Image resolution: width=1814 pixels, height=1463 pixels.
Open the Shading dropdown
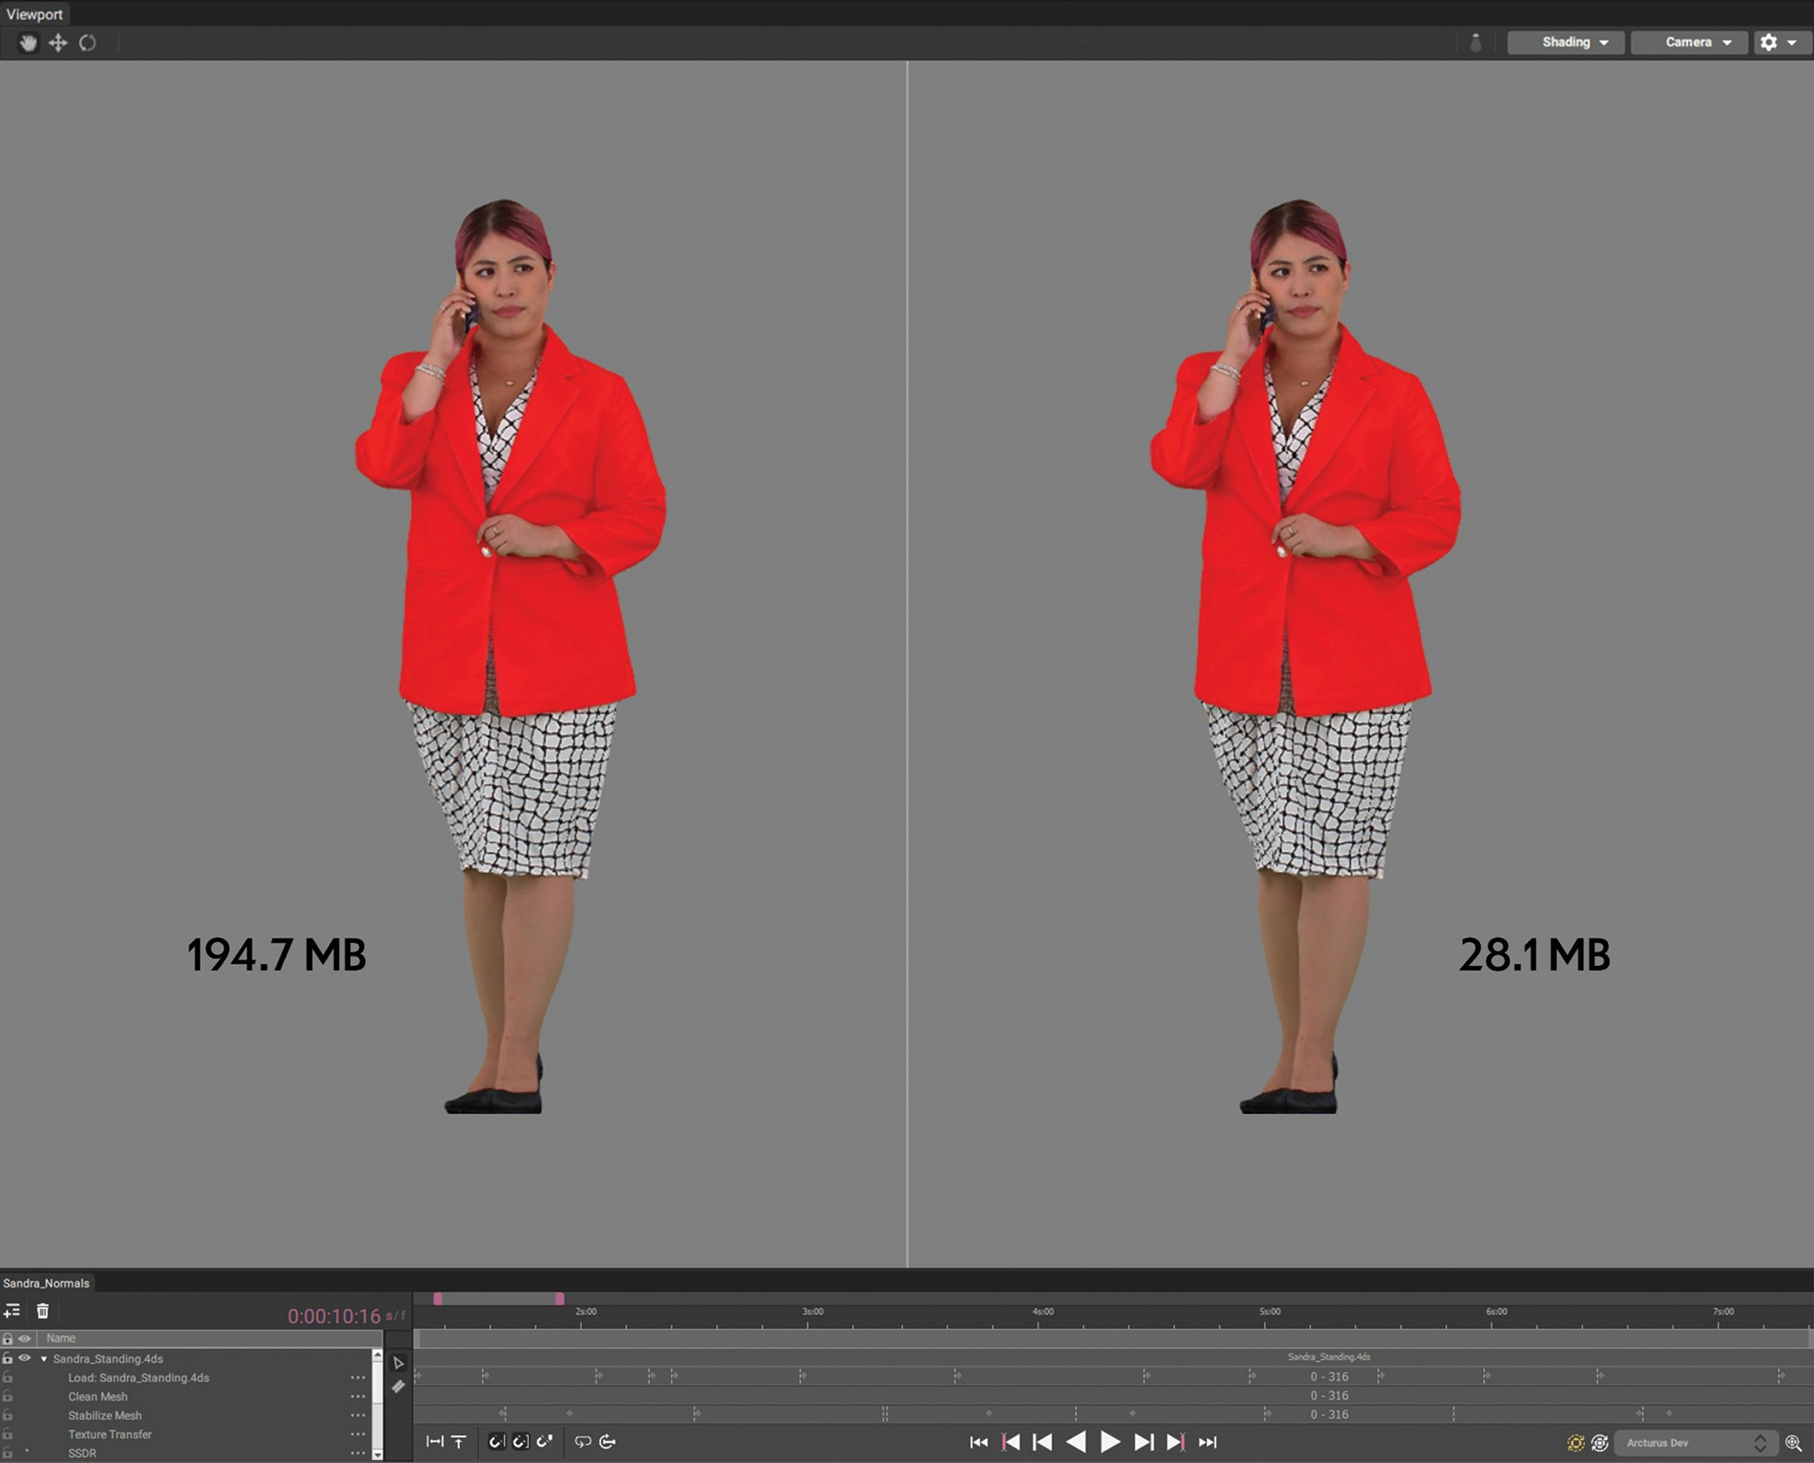(1566, 42)
